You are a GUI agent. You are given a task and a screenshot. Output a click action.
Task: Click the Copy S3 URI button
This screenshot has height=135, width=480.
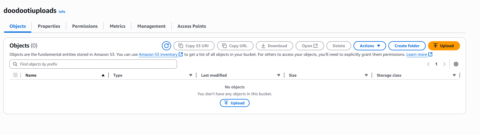pyautogui.click(x=194, y=46)
